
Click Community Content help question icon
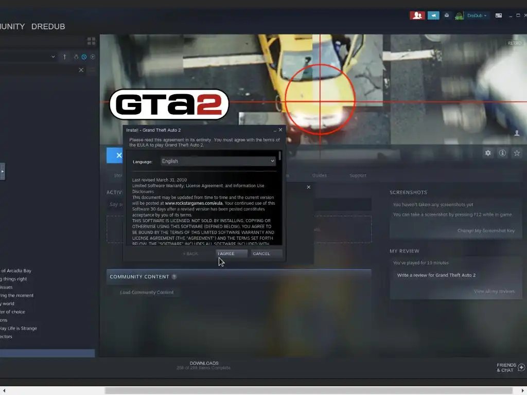(x=174, y=277)
